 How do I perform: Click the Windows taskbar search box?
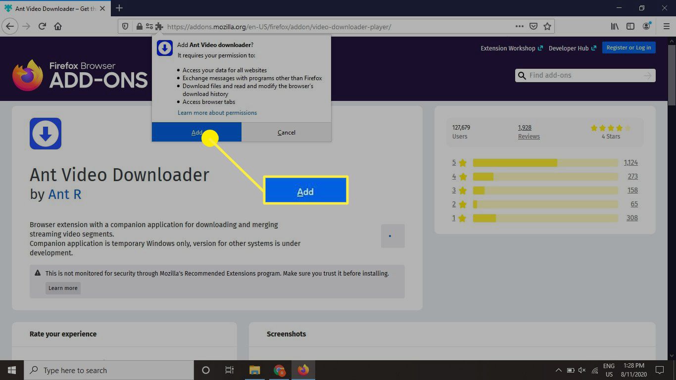coord(109,370)
